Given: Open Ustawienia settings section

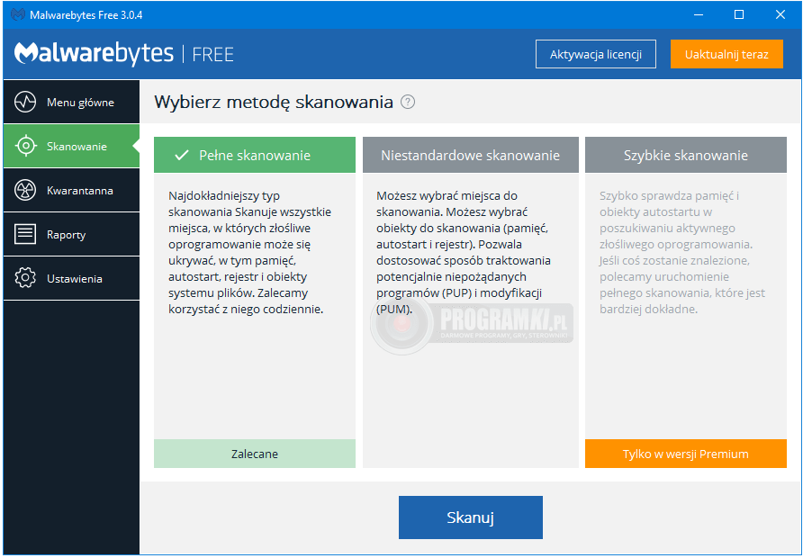Looking at the screenshot, I should point(71,278).
